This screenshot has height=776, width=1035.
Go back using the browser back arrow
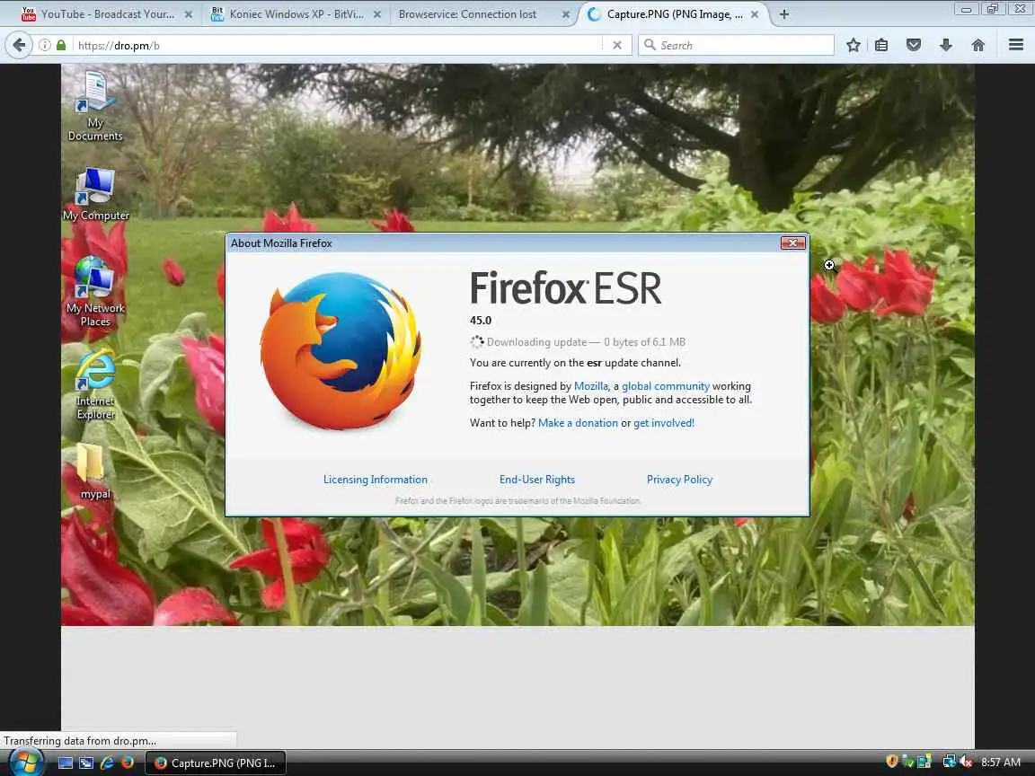pos(19,45)
